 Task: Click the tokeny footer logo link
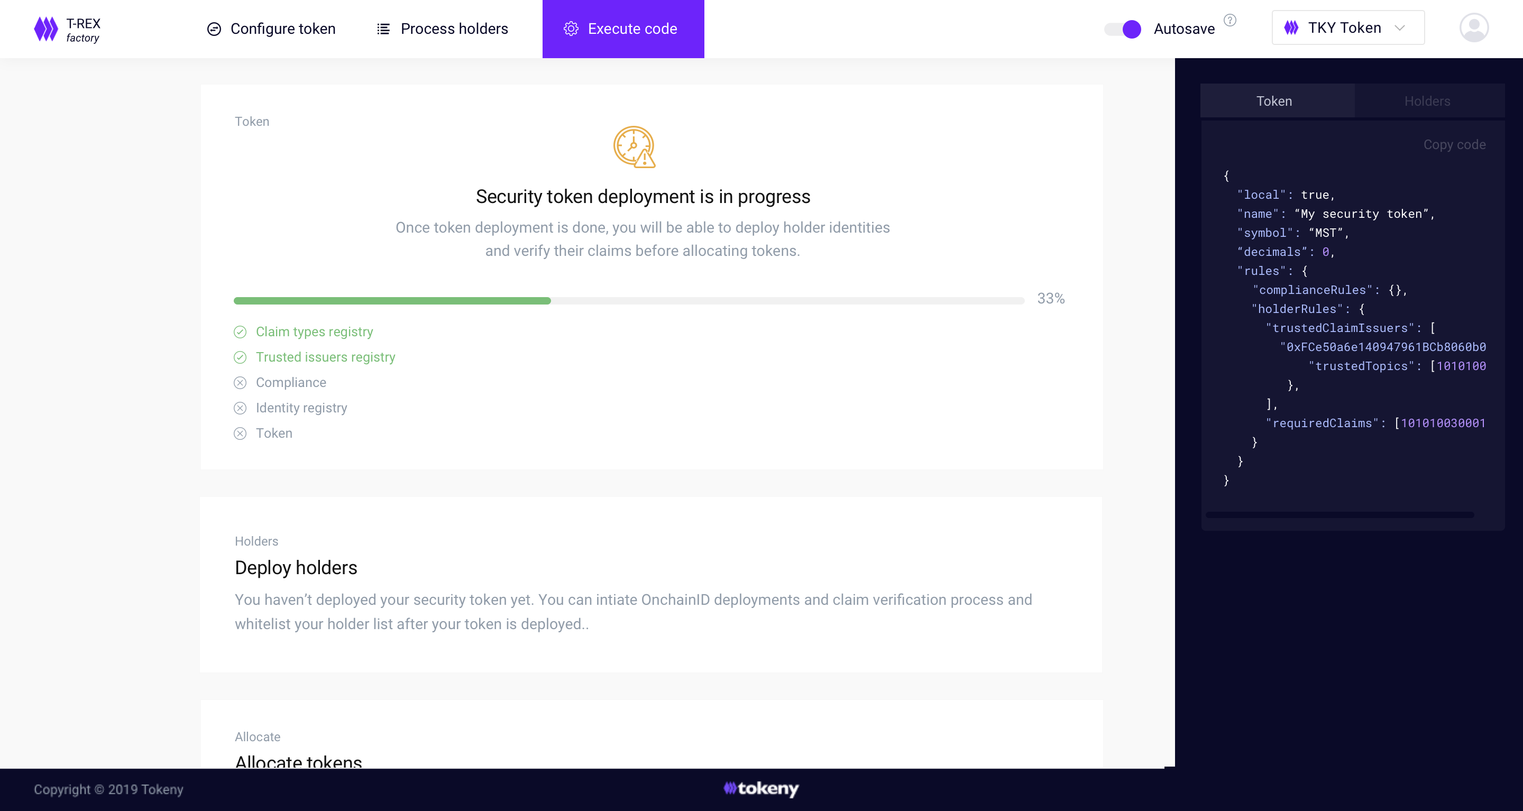click(761, 789)
